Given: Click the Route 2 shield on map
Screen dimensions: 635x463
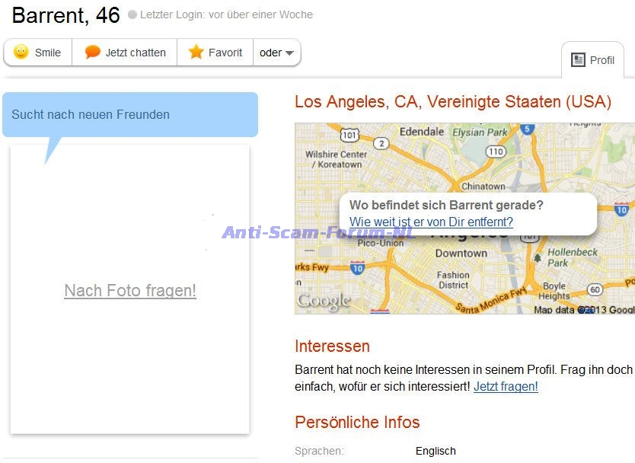Looking at the screenshot, I should click(x=381, y=143).
